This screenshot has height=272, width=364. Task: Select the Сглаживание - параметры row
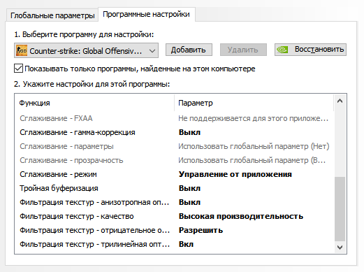click(175, 146)
